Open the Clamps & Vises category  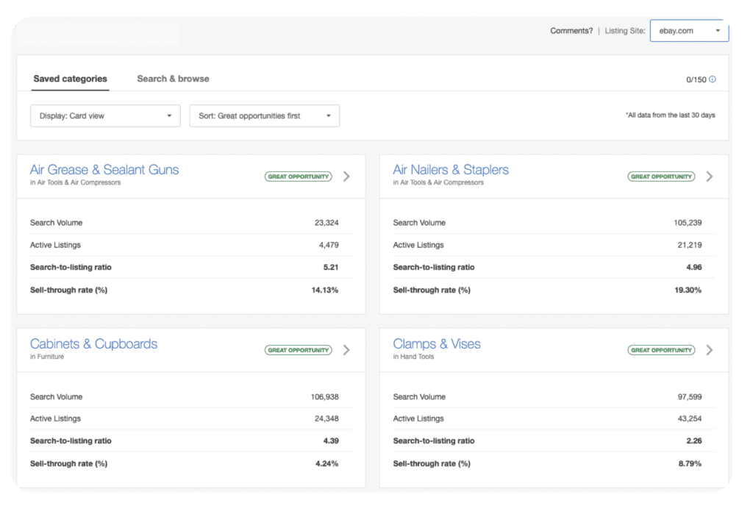pyautogui.click(x=437, y=343)
